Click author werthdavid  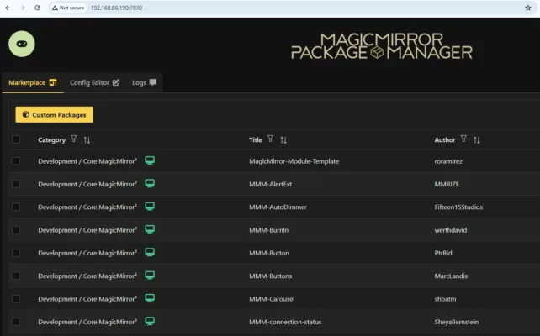[x=451, y=230]
